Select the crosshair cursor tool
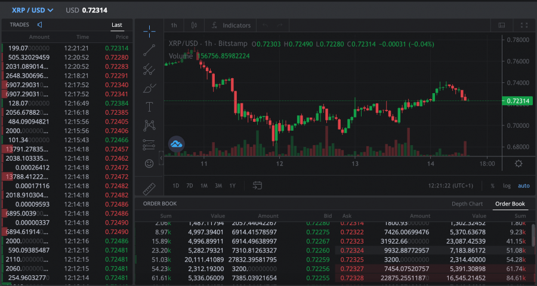The width and height of the screenshot is (537, 286). [x=149, y=31]
